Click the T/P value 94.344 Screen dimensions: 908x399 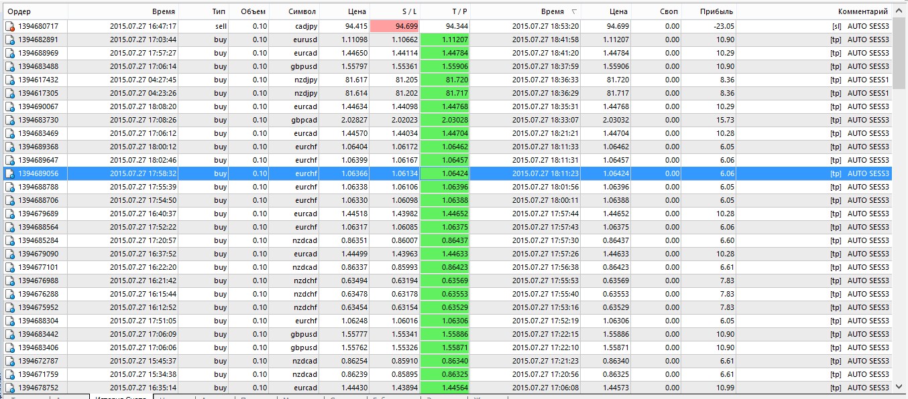click(x=457, y=26)
